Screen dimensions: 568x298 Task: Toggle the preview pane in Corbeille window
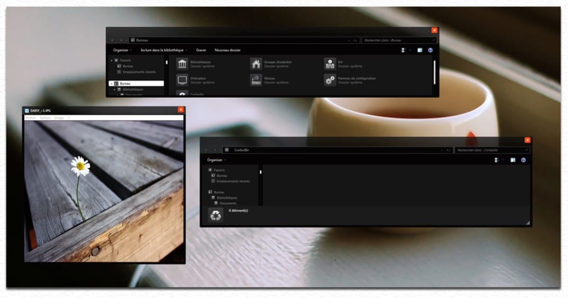point(512,160)
